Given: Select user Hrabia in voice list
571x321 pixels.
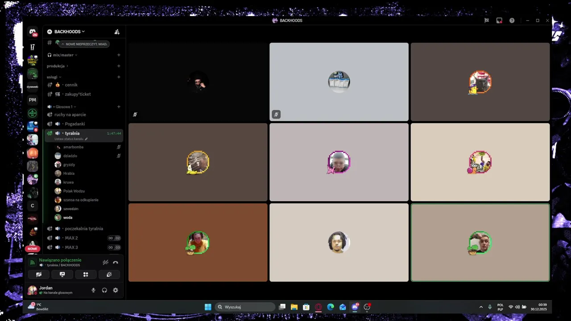Looking at the screenshot, I should tap(88, 173).
